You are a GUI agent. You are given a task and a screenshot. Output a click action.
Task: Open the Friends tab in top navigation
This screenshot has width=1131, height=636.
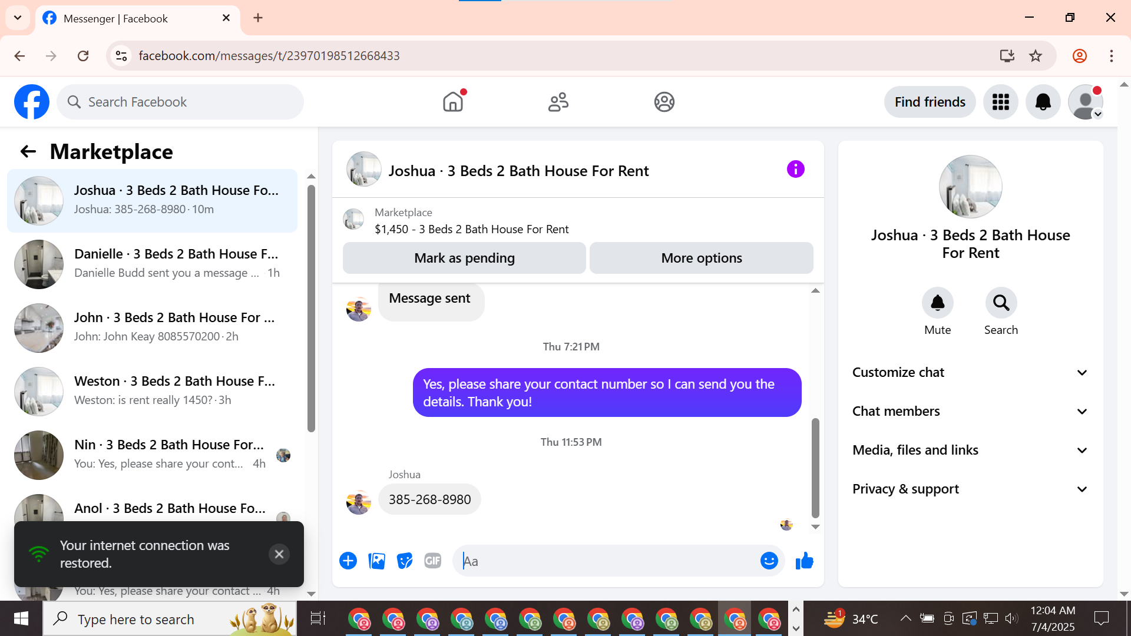click(x=558, y=102)
